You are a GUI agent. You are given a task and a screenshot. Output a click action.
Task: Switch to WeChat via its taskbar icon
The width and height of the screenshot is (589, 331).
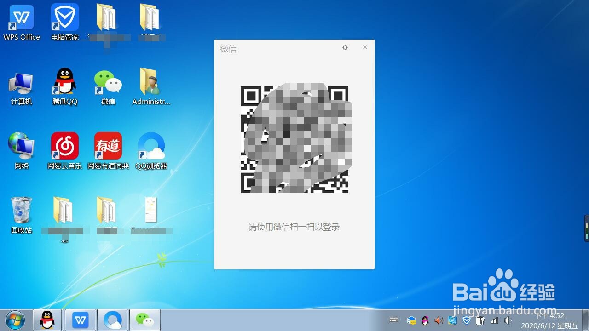pos(144,320)
